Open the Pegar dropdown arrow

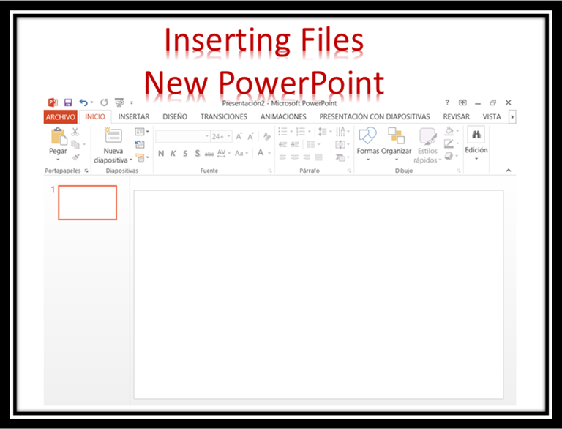pyautogui.click(x=58, y=160)
